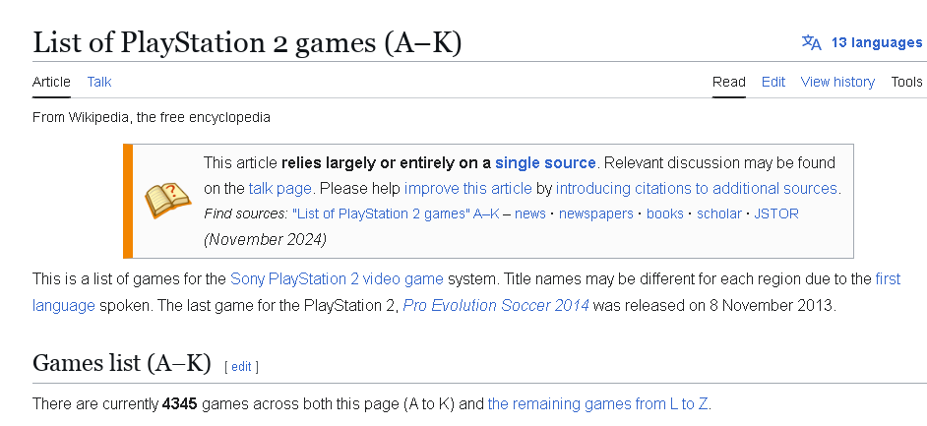Find sources via JSTOR link
Screen dimensions: 927x426
coord(776,213)
